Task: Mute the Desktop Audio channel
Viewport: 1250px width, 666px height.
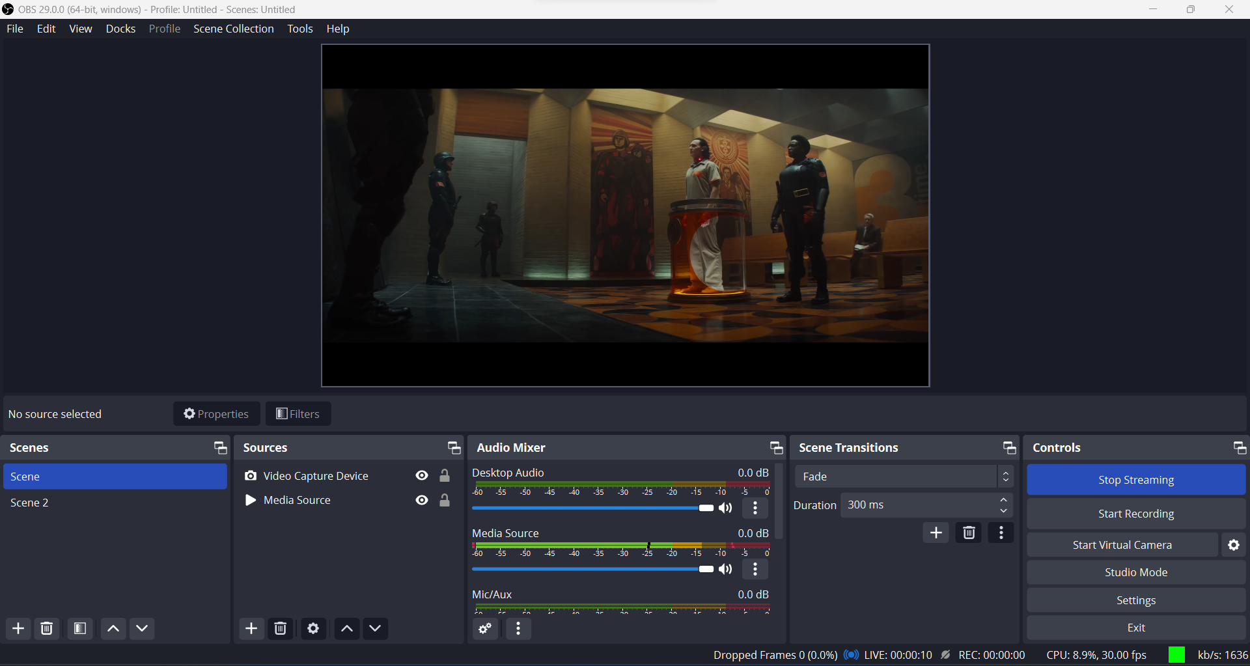Action: click(x=725, y=508)
